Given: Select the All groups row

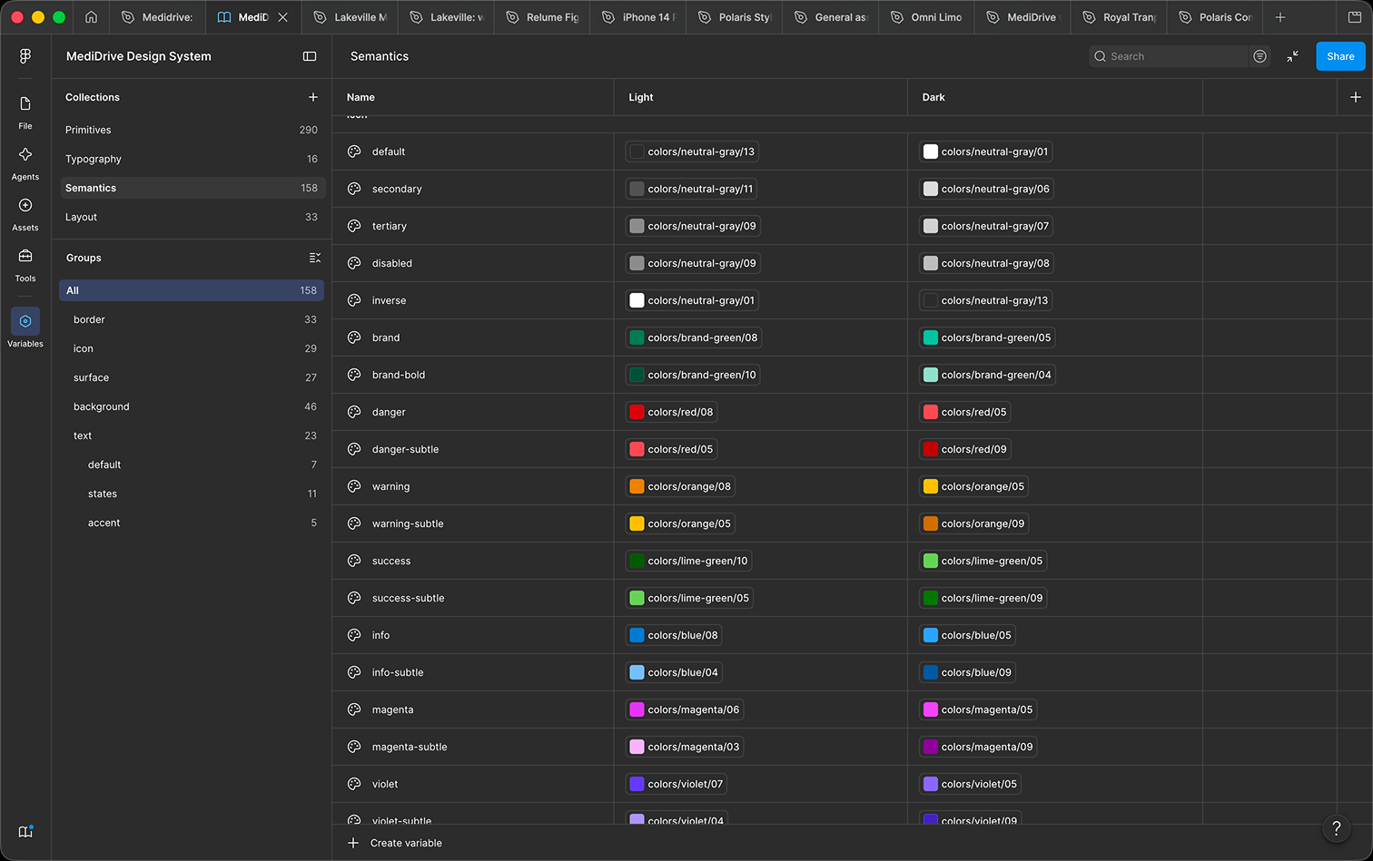Looking at the screenshot, I should 192,290.
